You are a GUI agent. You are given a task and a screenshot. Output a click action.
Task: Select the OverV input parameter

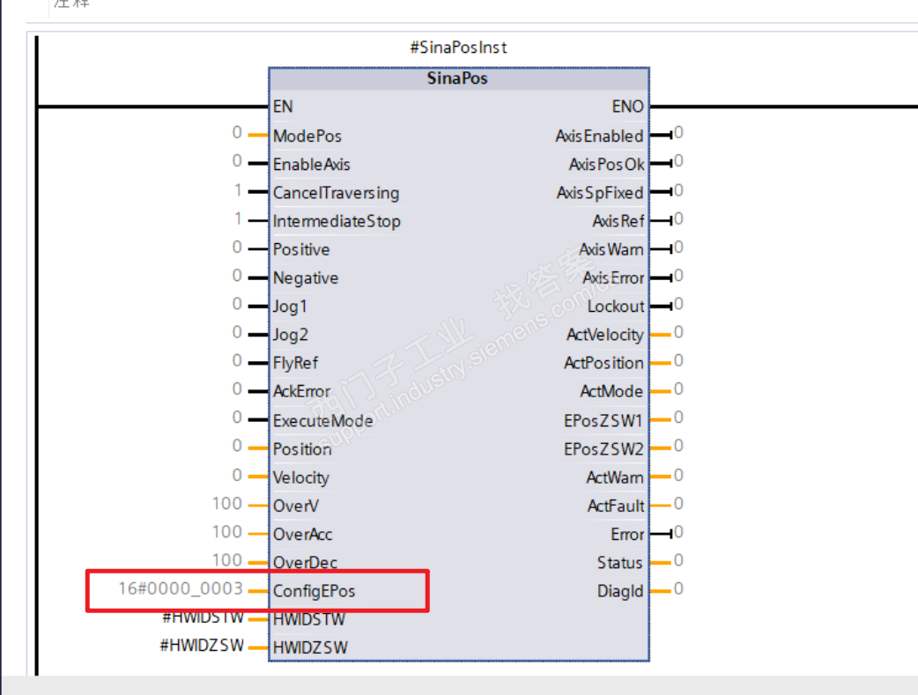(296, 506)
